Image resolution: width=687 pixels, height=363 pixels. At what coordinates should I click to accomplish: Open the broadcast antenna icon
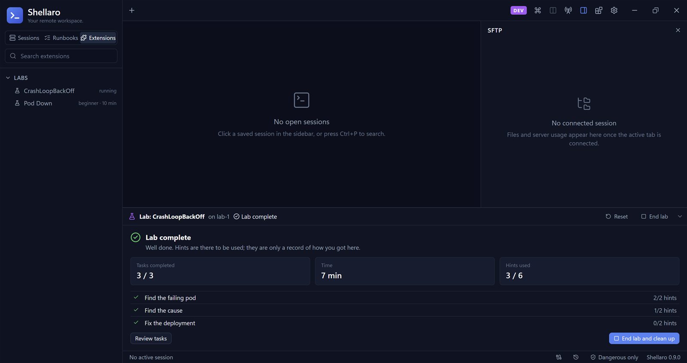coord(568,10)
